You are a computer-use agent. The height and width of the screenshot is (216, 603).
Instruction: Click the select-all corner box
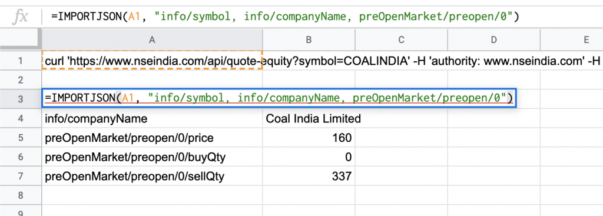pyautogui.click(x=21, y=39)
